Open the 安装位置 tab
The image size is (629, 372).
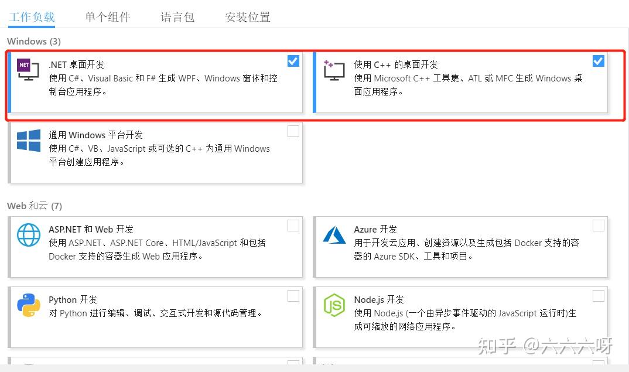247,17
